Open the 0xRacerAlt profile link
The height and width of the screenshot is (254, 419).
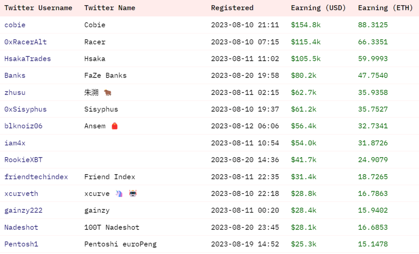click(25, 42)
